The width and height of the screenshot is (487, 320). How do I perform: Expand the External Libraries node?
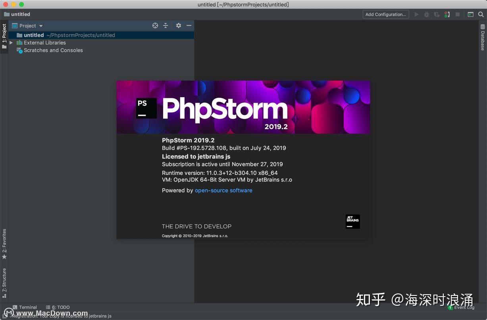11,42
